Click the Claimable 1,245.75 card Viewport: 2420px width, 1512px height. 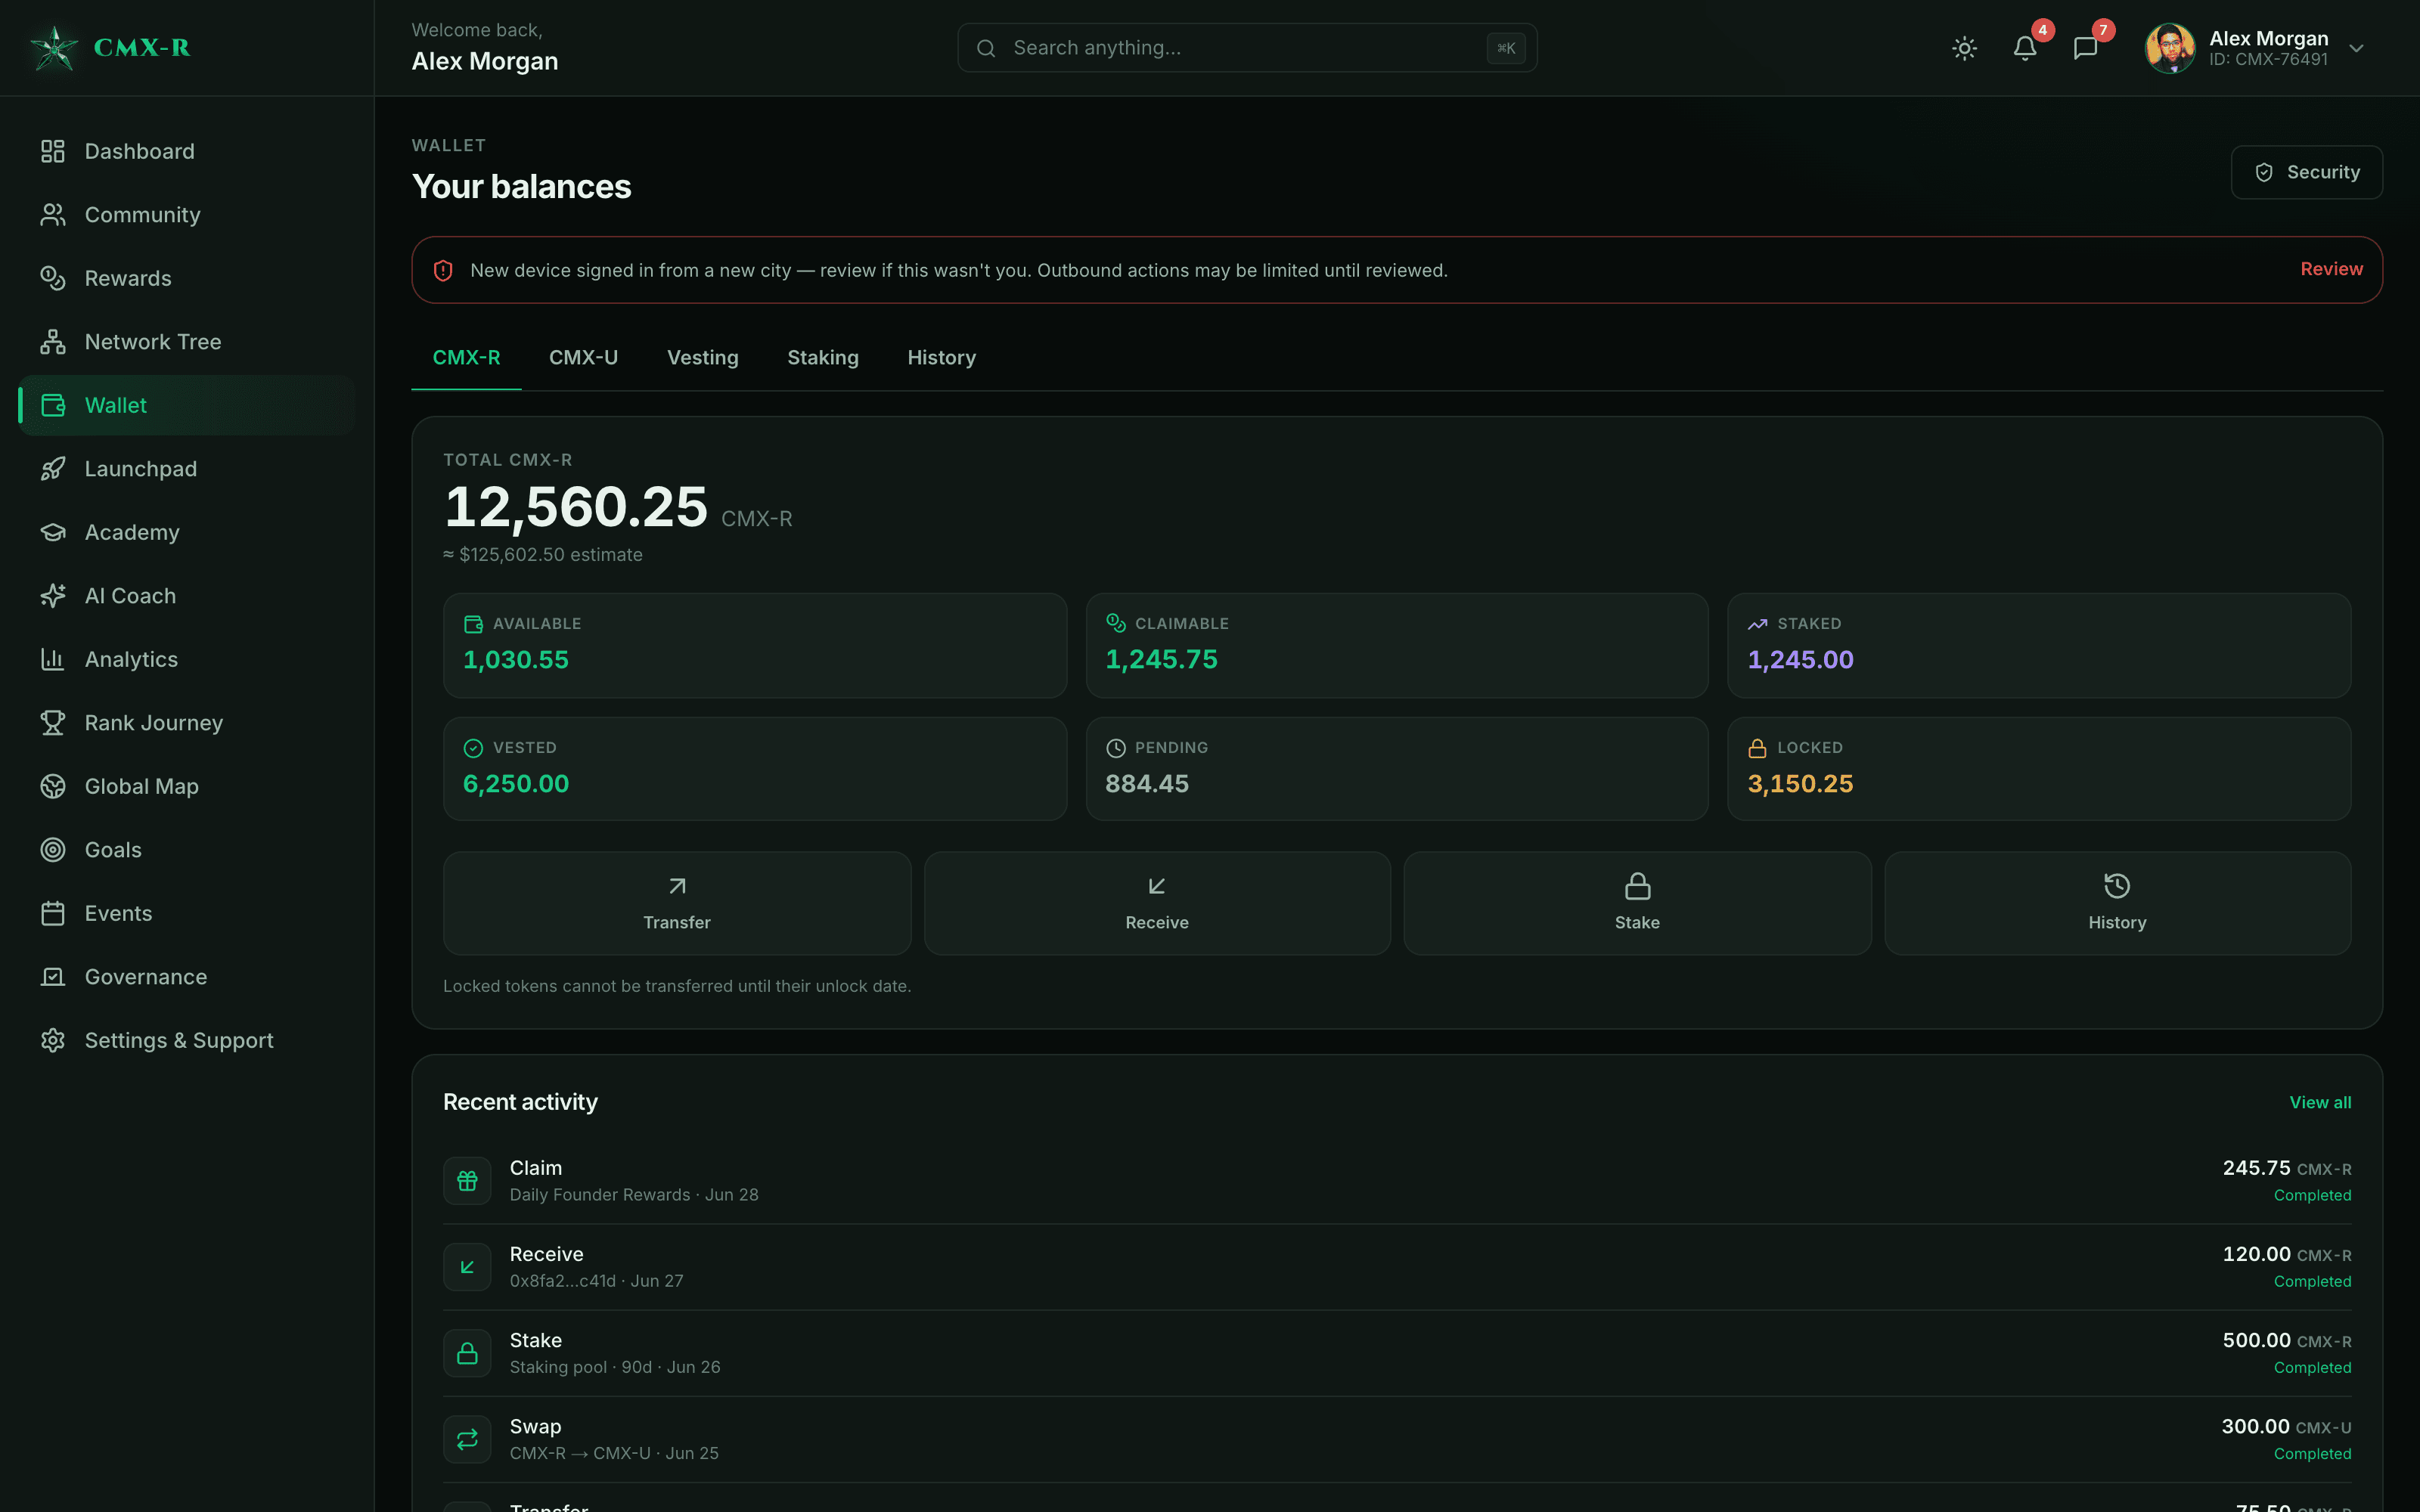[1397, 645]
